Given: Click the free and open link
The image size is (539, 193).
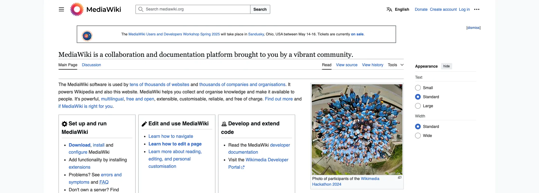Looking at the screenshot, I should pyautogui.click(x=140, y=99).
